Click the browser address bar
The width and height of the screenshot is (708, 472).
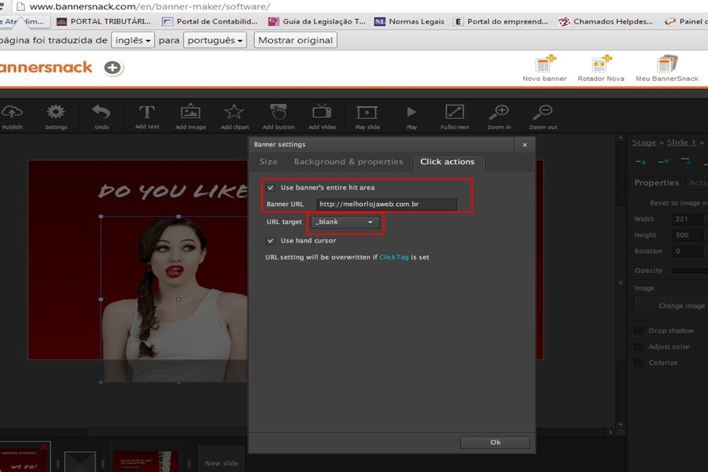pyautogui.click(x=361, y=6)
